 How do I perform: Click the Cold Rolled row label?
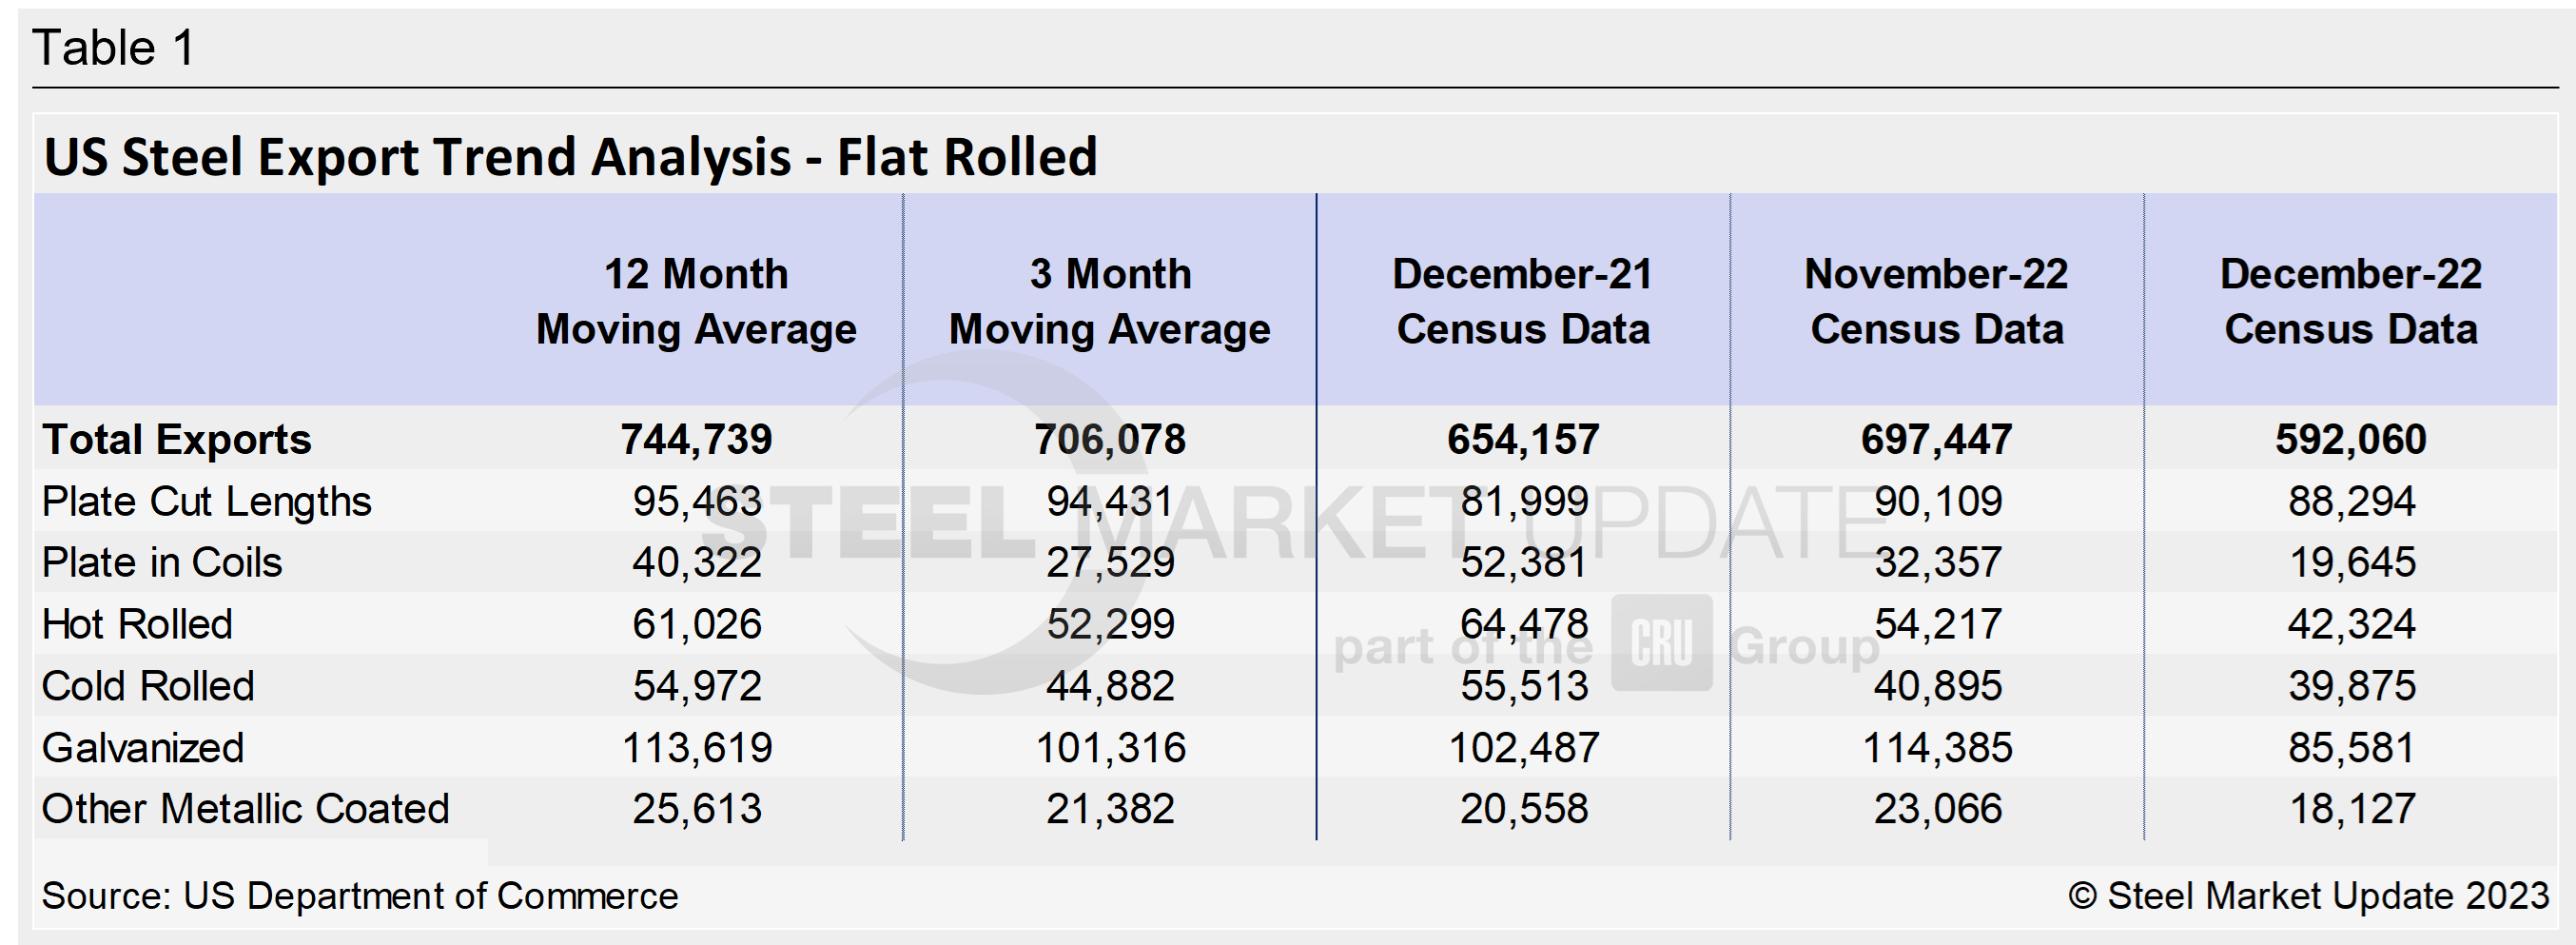pos(148,687)
